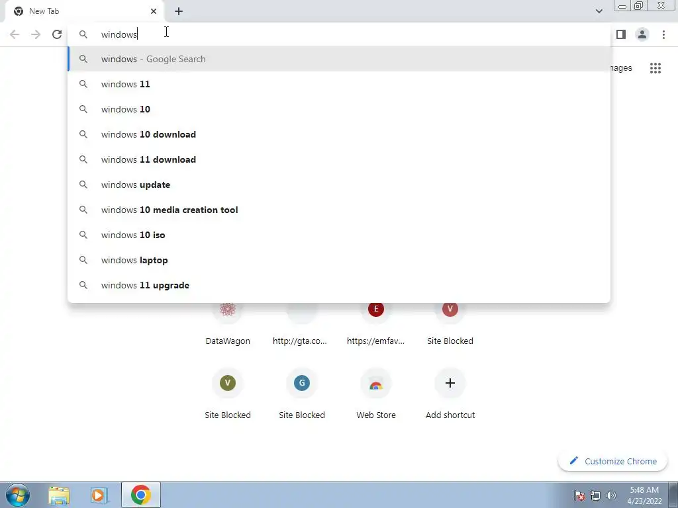The width and height of the screenshot is (678, 508).
Task: Open Chrome three-dot menu
Action: [663, 34]
